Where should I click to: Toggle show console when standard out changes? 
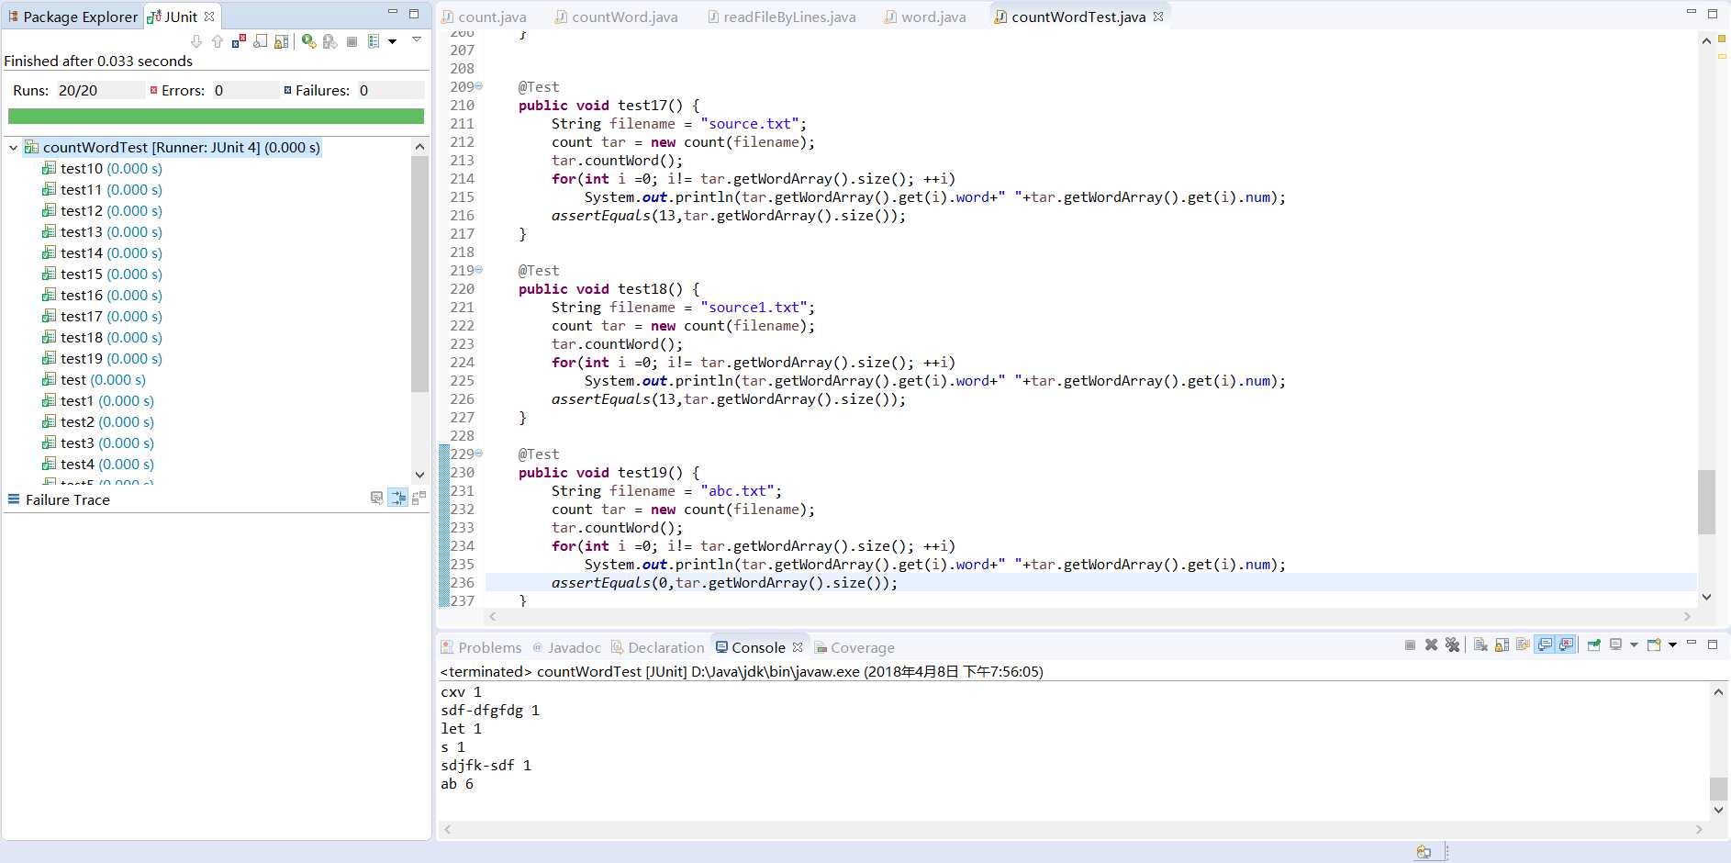(1545, 644)
